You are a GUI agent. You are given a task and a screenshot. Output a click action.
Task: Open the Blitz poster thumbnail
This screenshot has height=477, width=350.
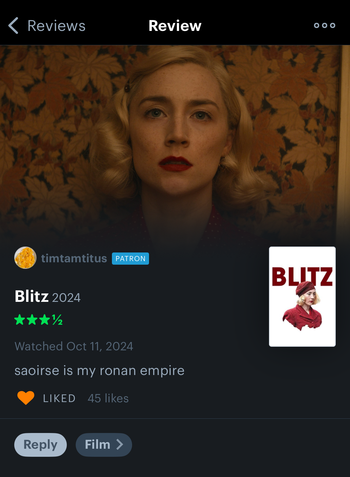tap(302, 296)
